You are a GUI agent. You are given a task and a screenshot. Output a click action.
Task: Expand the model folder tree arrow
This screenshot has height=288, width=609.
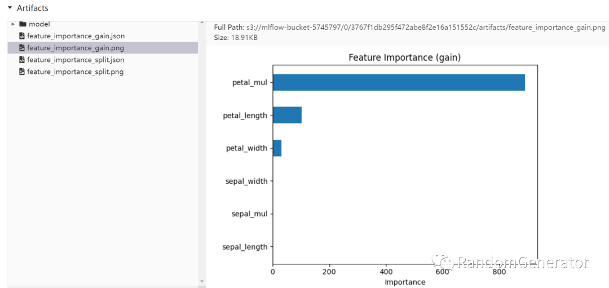tap(13, 24)
